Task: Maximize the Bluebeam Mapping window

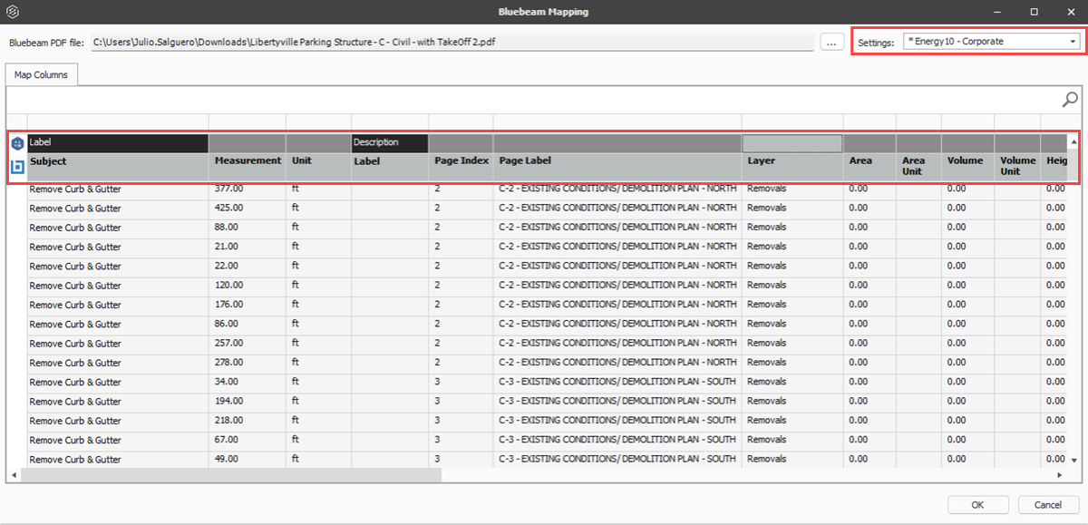Action: pyautogui.click(x=1034, y=12)
